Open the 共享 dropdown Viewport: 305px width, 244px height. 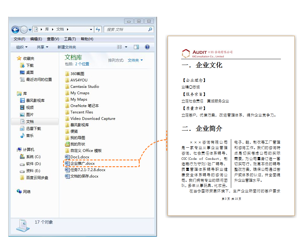pyautogui.click(x=42, y=47)
